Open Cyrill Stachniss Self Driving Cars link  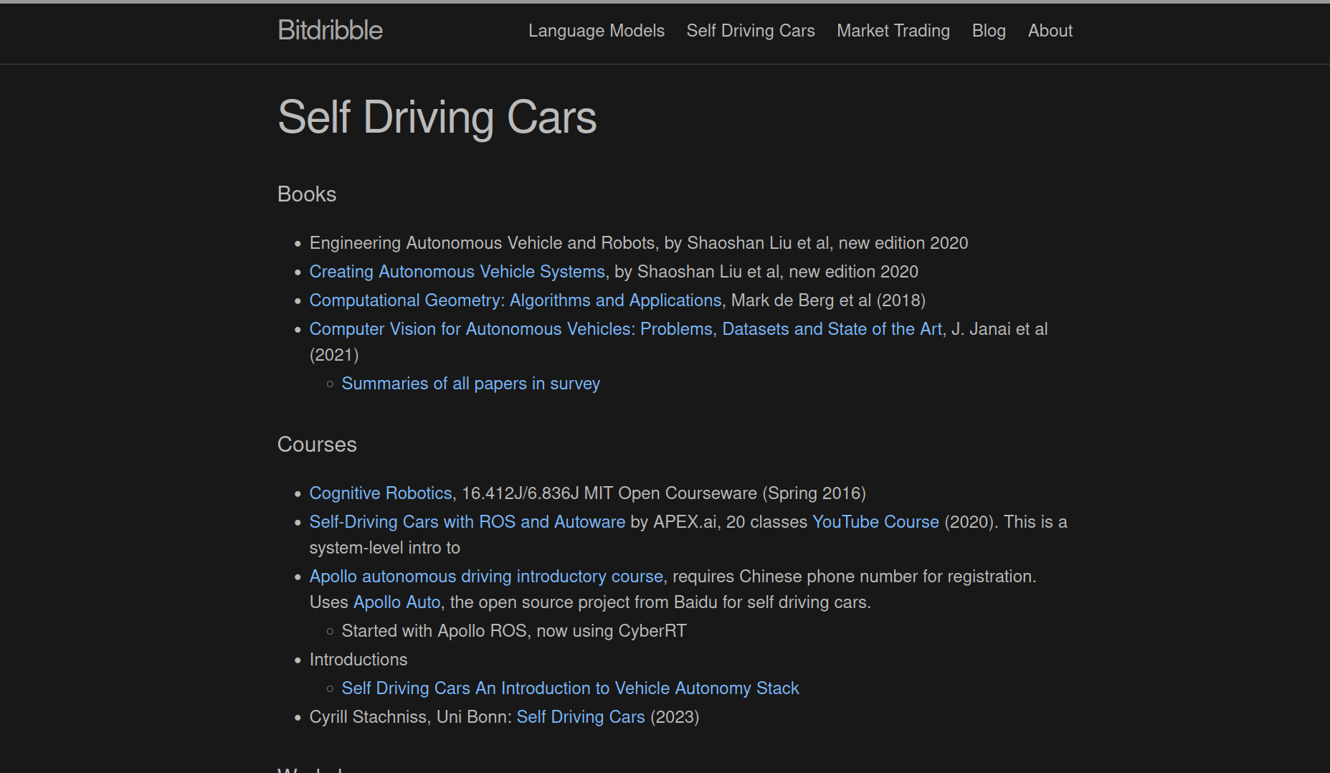click(x=580, y=717)
